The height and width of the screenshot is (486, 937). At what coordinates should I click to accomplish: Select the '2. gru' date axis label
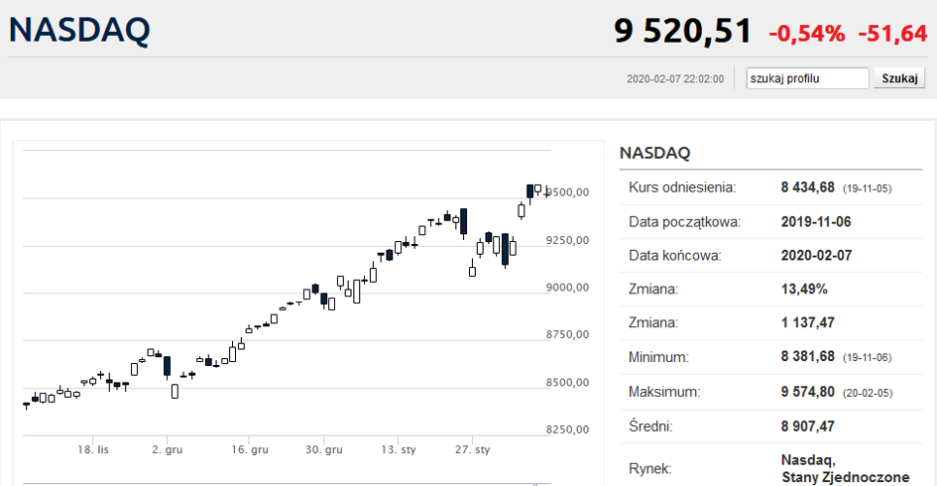pyautogui.click(x=168, y=449)
